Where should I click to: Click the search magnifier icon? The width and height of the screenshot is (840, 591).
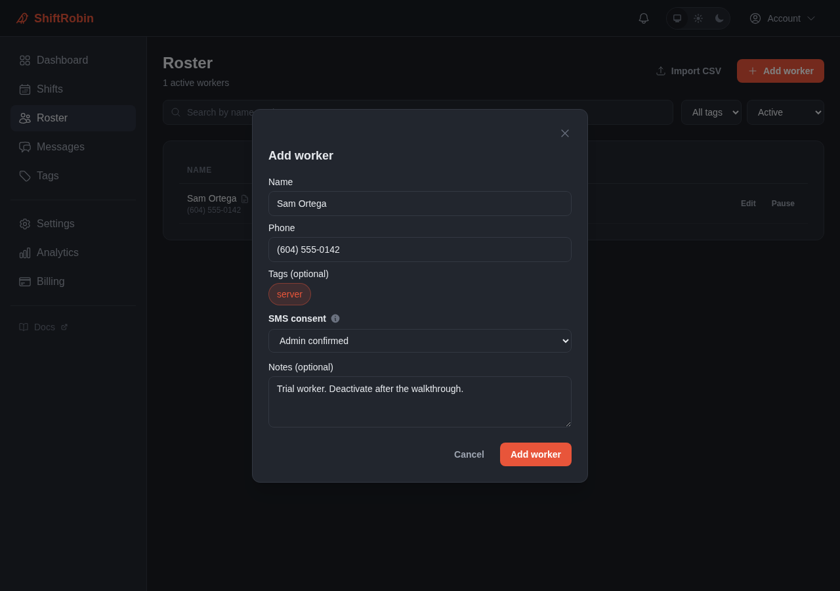point(176,112)
